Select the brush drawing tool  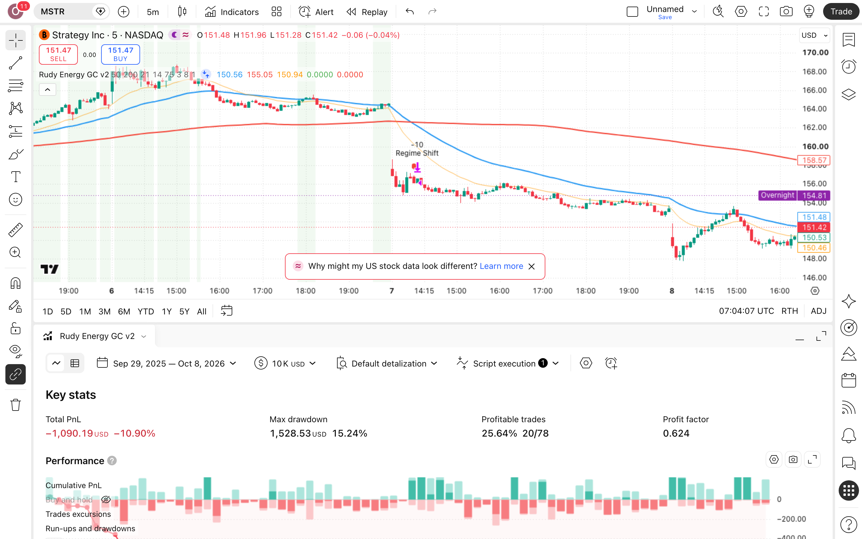pos(15,154)
